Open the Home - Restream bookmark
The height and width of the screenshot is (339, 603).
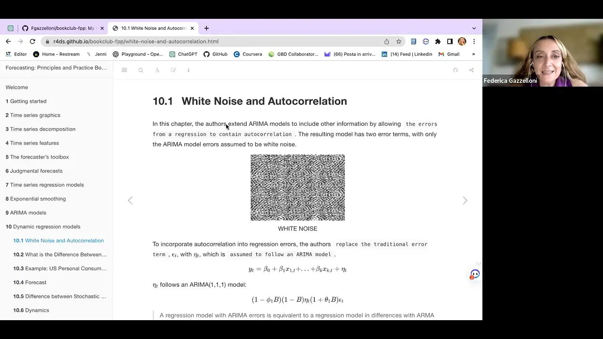click(x=56, y=54)
